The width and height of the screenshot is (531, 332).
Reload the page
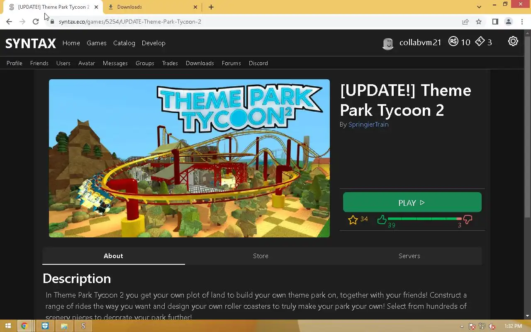(36, 22)
